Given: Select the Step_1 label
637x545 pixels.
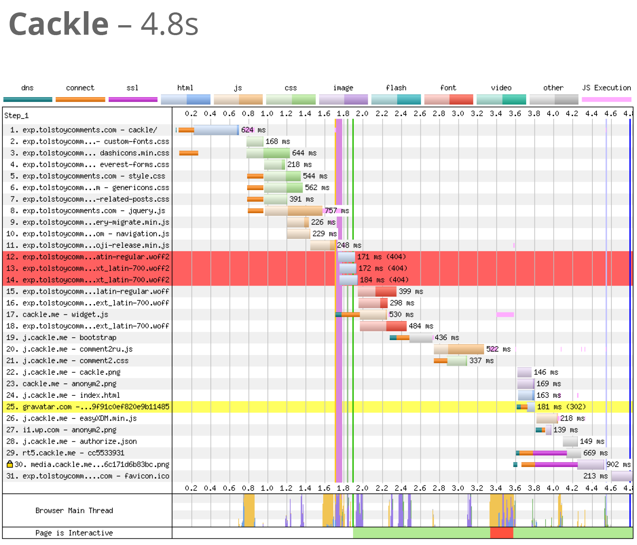Looking at the screenshot, I should click(17, 116).
